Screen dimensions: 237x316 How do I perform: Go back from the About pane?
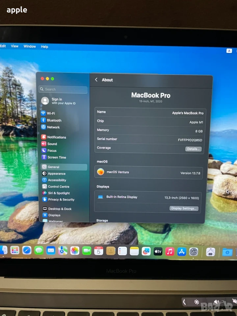(x=96, y=80)
